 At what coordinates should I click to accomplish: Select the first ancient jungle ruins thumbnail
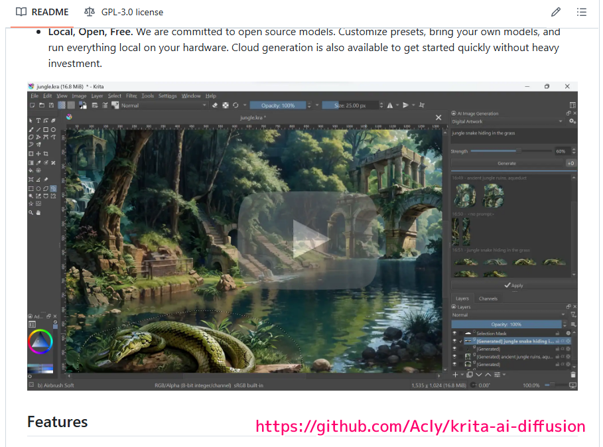pos(465,195)
